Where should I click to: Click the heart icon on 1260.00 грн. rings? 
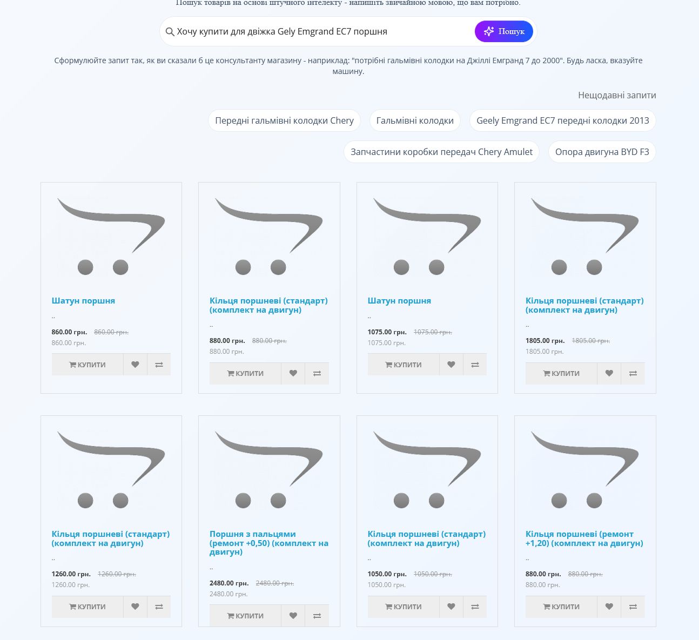135,607
